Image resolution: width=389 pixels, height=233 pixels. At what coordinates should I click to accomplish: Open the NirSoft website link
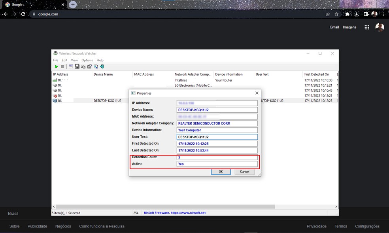pos(174,213)
